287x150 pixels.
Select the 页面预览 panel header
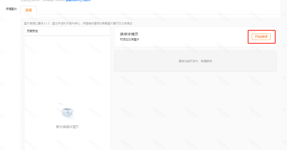coord(32,31)
